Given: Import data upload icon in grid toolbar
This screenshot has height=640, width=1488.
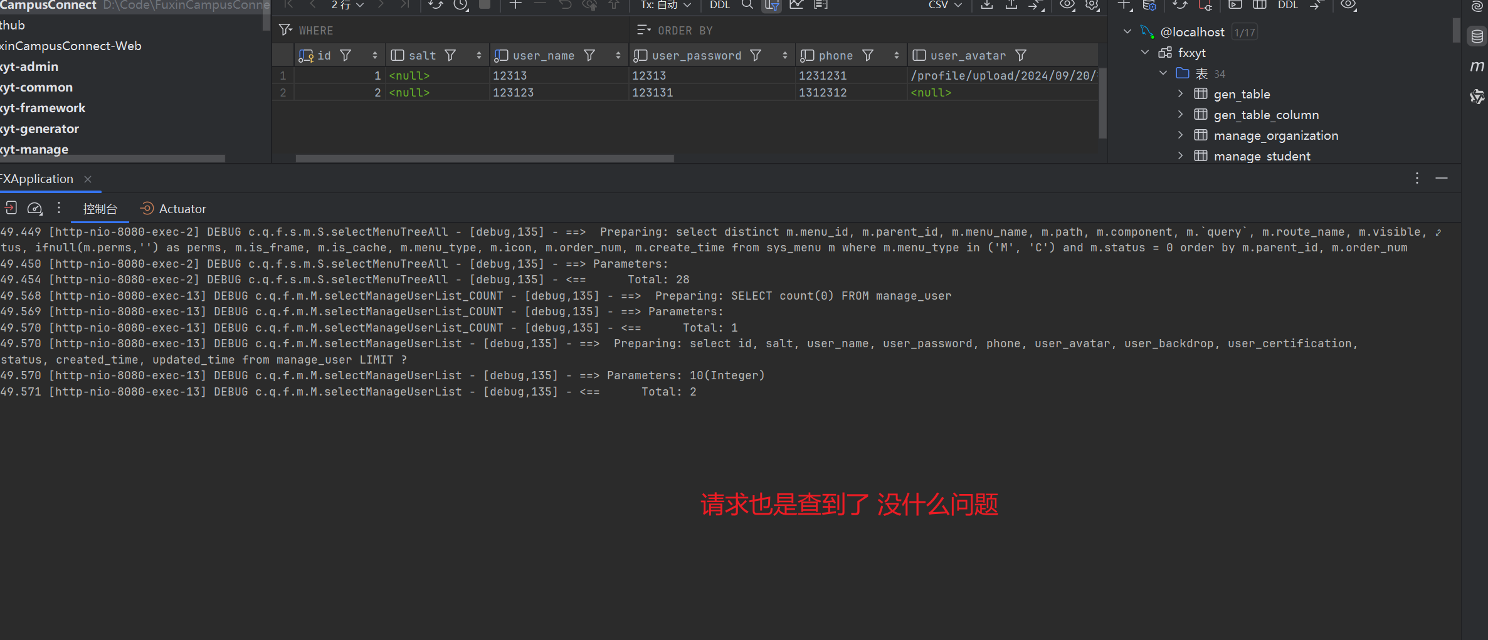Looking at the screenshot, I should click(1011, 5).
